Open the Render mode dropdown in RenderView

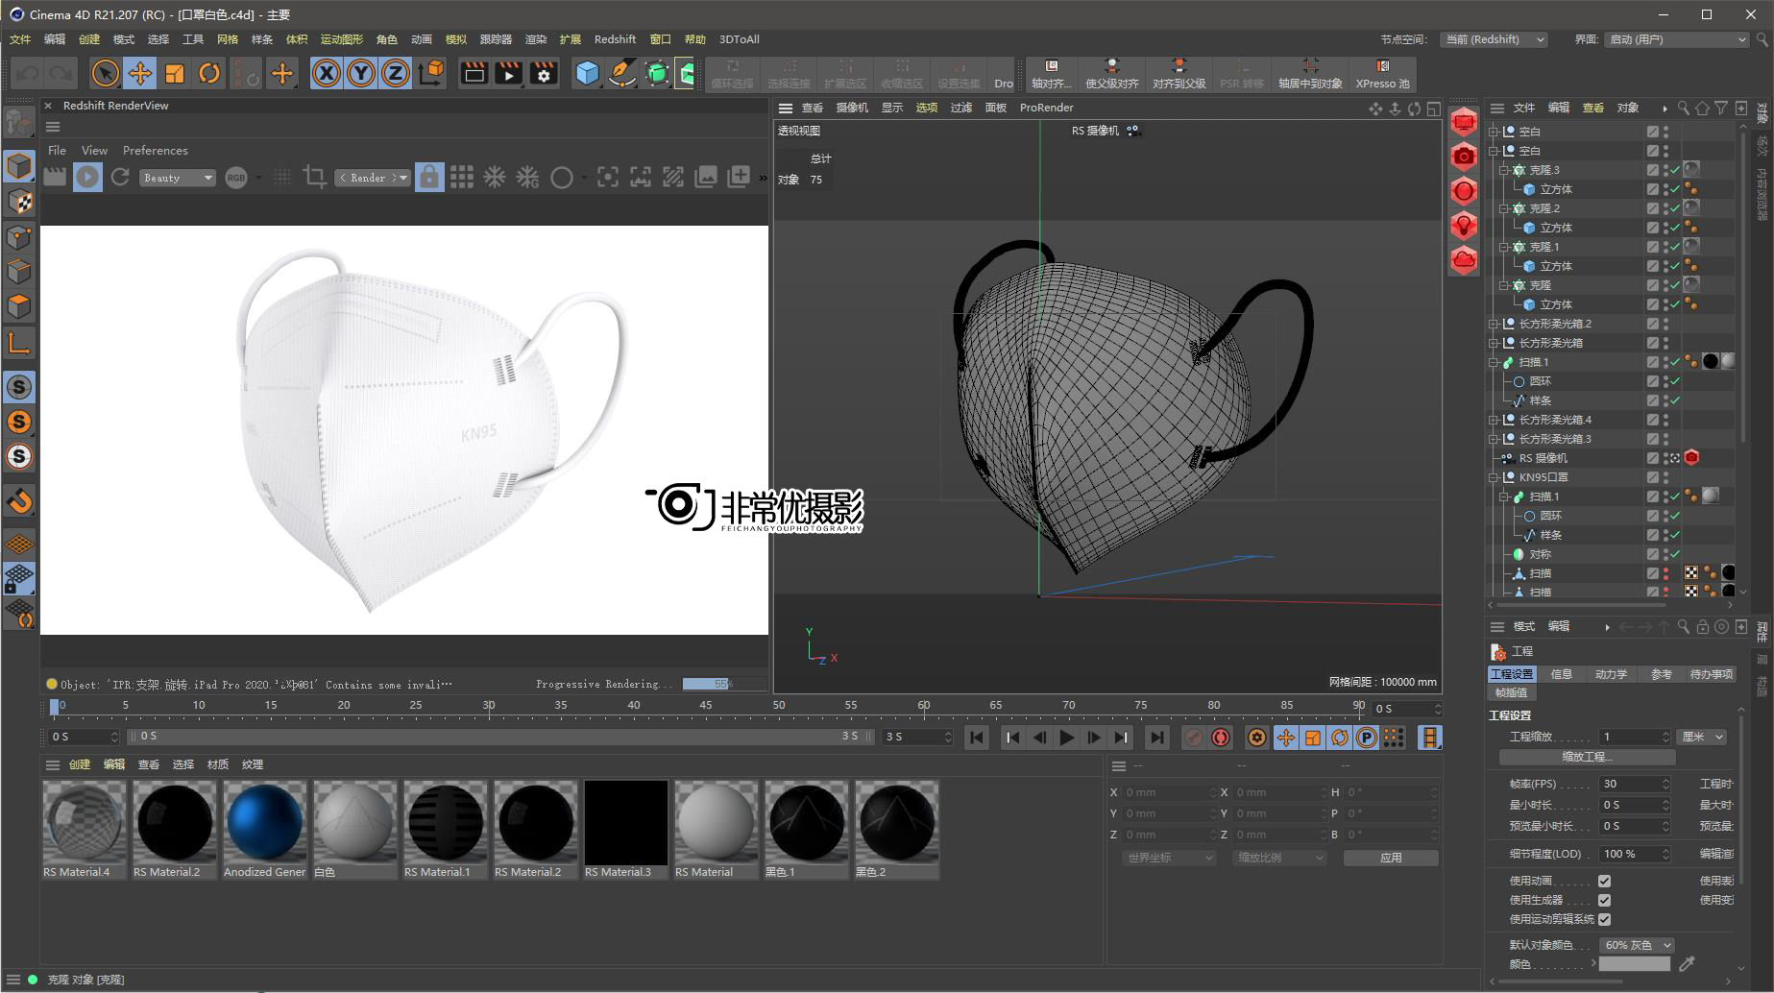(x=373, y=178)
